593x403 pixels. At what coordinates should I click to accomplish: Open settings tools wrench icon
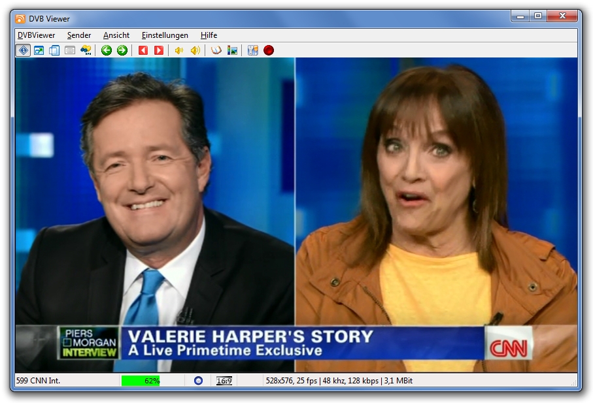click(x=252, y=50)
